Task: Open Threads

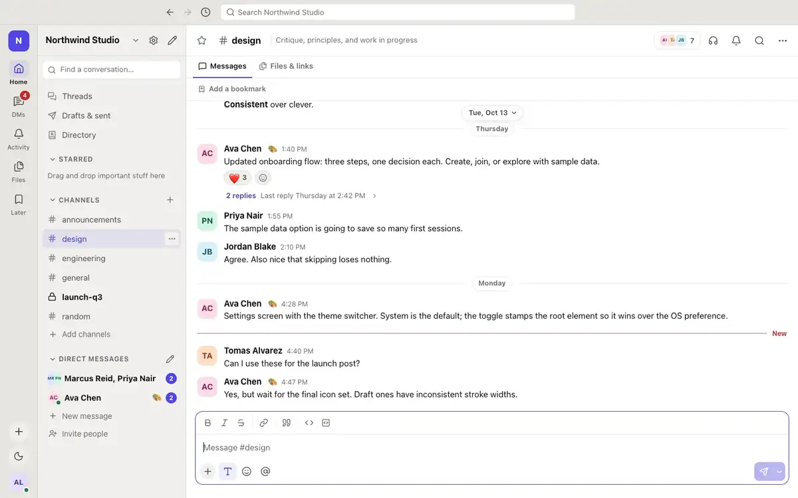Action: [112, 96]
